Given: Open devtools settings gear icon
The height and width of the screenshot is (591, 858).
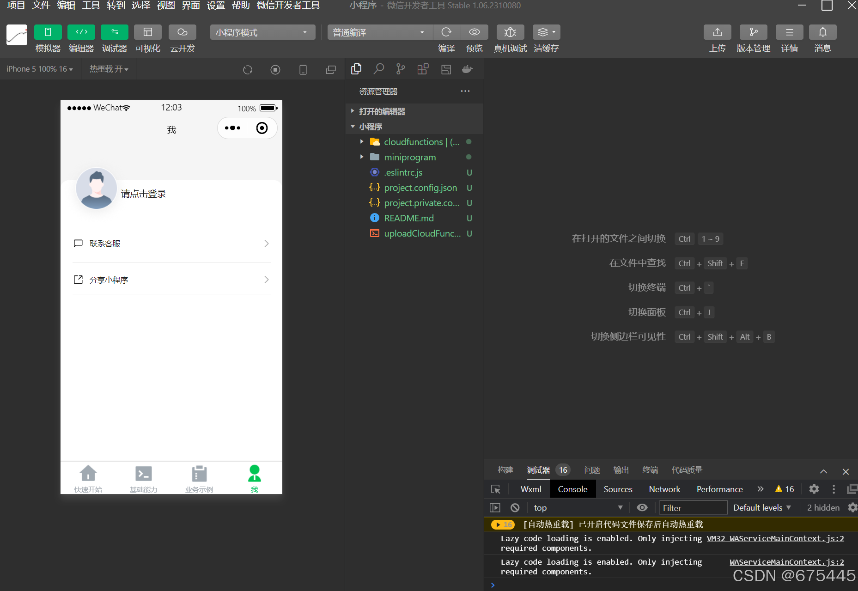Looking at the screenshot, I should pyautogui.click(x=814, y=489).
